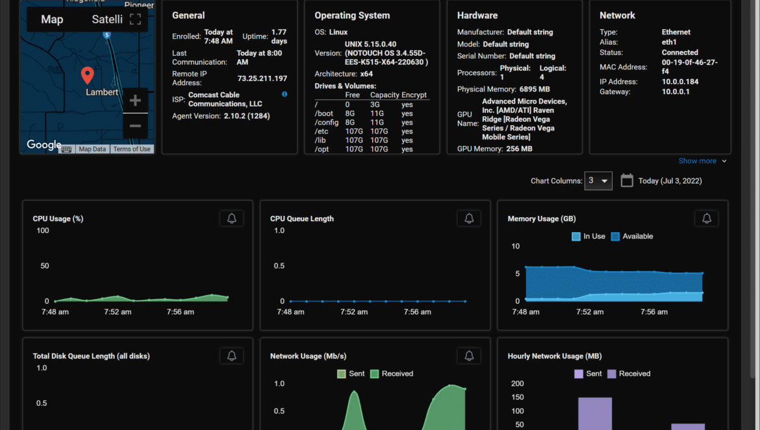Viewport: 760px width, 430px height.
Task: Switch map to Map view
Action: pos(52,19)
